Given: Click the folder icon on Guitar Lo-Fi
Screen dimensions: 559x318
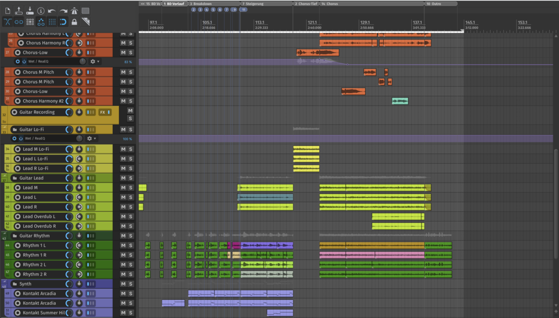Looking at the screenshot, I should point(14,130).
